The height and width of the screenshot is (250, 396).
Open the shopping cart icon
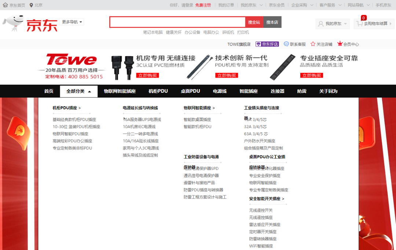(x=359, y=23)
